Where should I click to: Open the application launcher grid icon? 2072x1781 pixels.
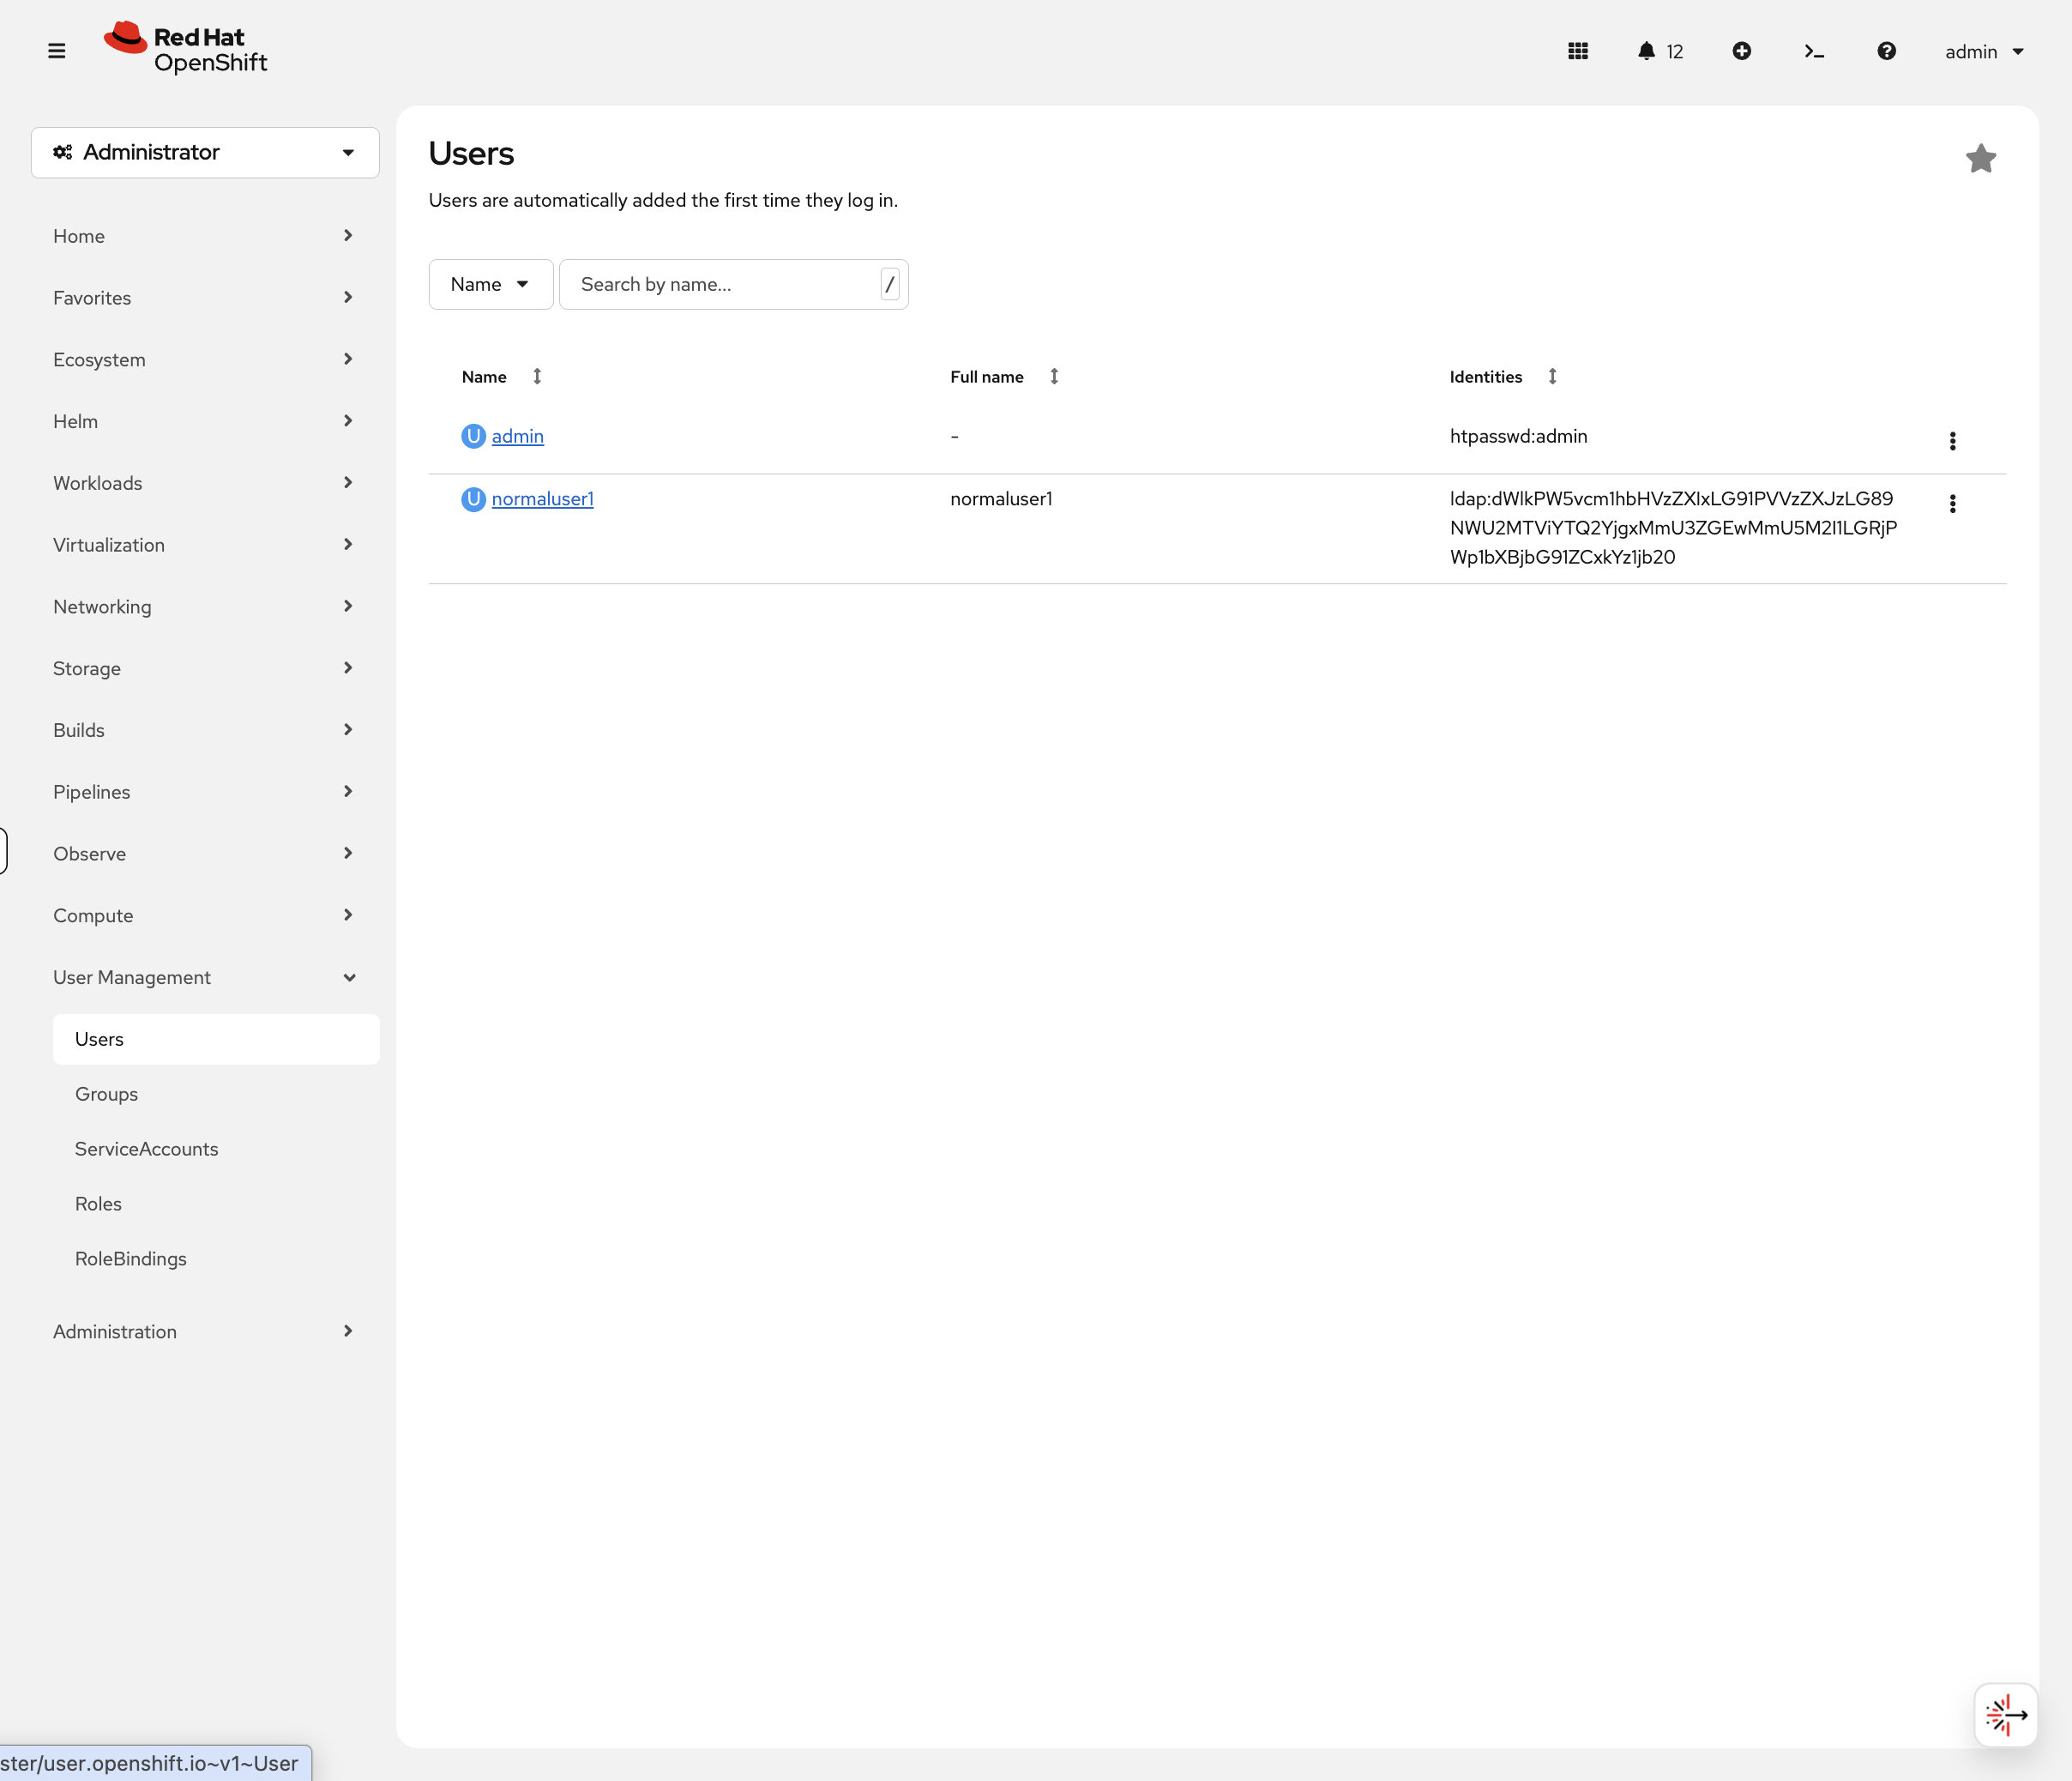[x=1578, y=51]
